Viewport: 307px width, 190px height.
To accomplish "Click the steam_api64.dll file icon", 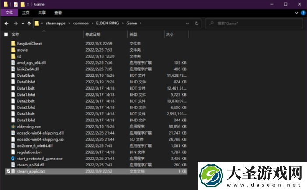I will tap(13, 165).
